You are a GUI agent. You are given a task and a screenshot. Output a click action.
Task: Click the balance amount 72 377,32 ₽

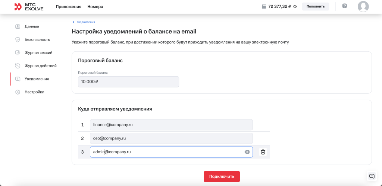[x=280, y=7]
